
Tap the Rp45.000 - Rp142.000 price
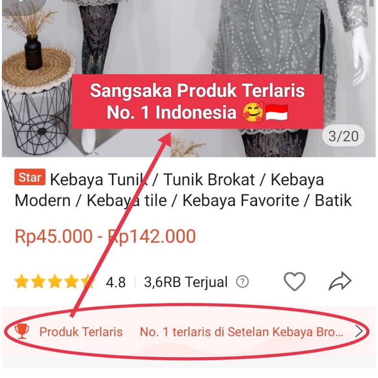click(105, 236)
